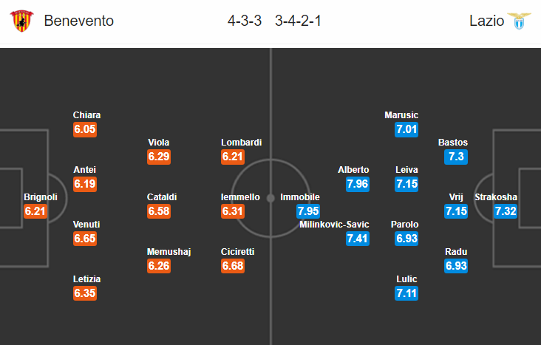This screenshot has height=345, width=541.
Task: Open player Cataldi's name label
Action: click(x=162, y=197)
